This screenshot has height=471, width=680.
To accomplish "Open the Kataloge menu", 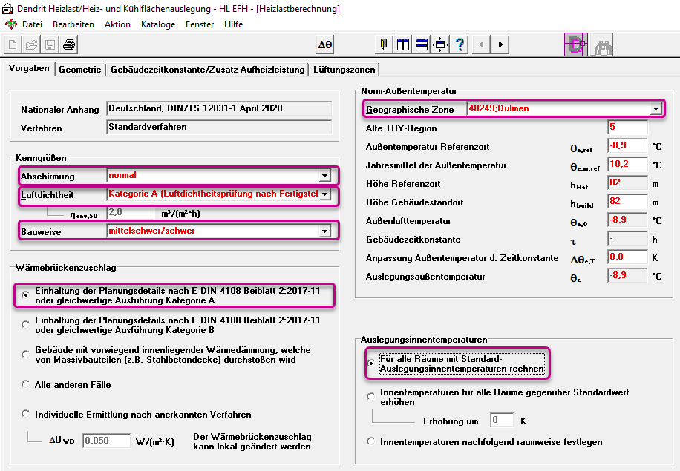I will click(x=158, y=24).
